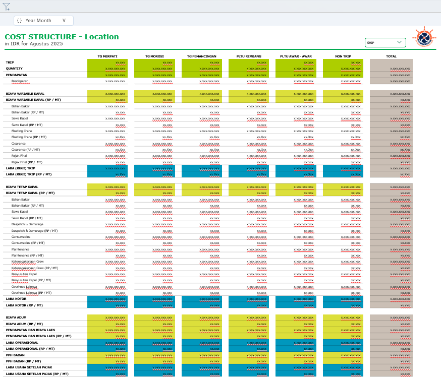Image resolution: width=441 pixels, height=381 pixels.
Task: Click 'PENDAPATAN DAN BIAYA LAIN (RP / MT)' row label
Action: (x=38, y=336)
